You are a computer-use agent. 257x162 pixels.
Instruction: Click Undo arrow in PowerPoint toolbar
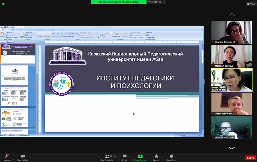tap(7, 27)
